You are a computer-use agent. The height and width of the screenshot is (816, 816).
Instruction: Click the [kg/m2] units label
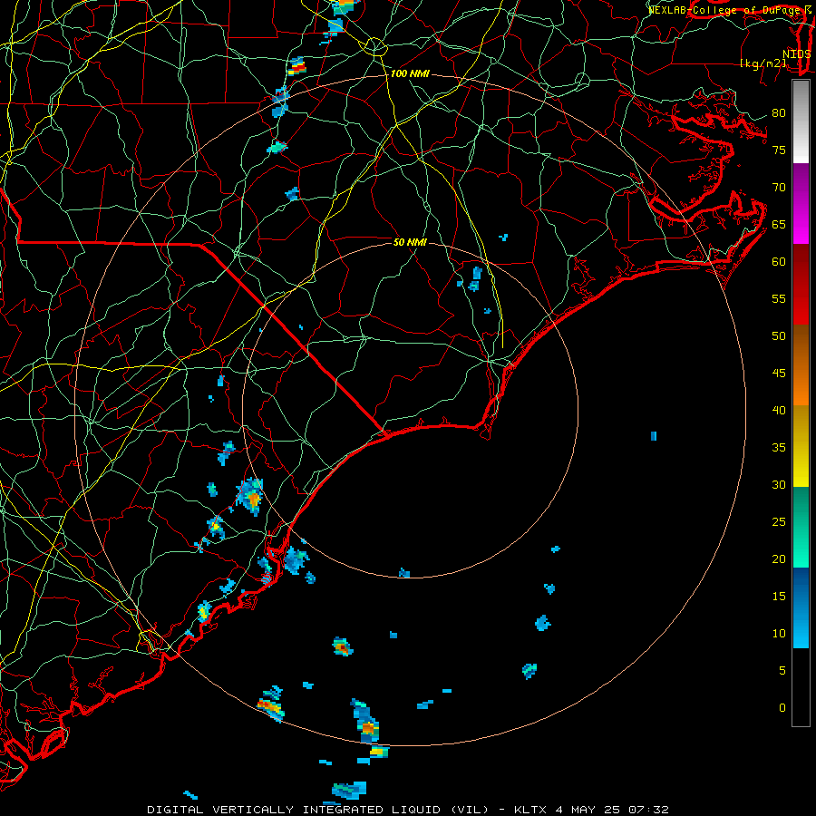point(763,63)
